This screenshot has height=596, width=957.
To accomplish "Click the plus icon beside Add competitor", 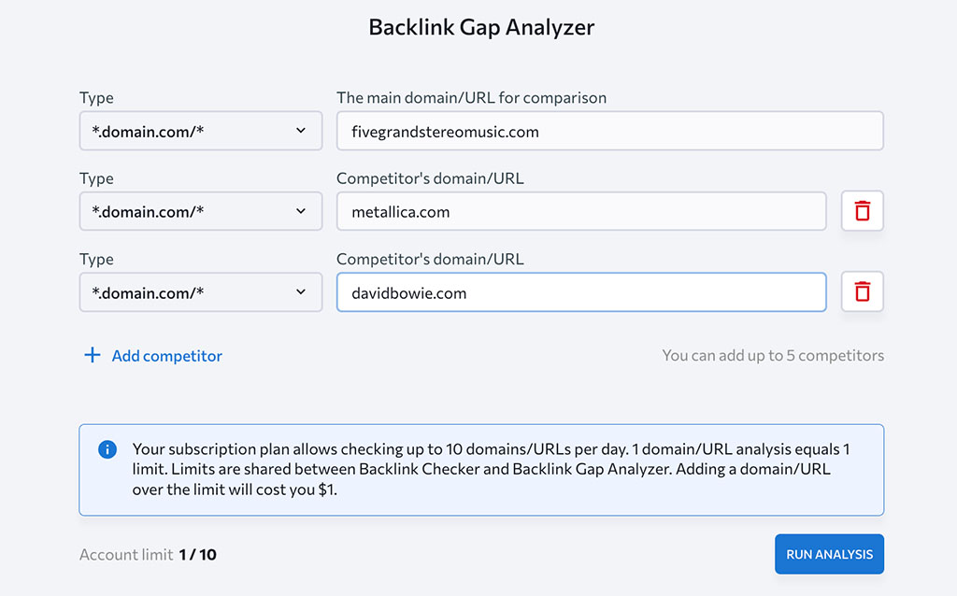I will click(92, 355).
